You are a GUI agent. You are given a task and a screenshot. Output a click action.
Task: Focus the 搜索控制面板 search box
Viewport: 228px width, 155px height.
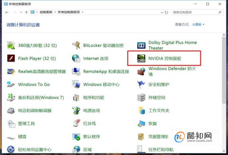click(x=197, y=12)
